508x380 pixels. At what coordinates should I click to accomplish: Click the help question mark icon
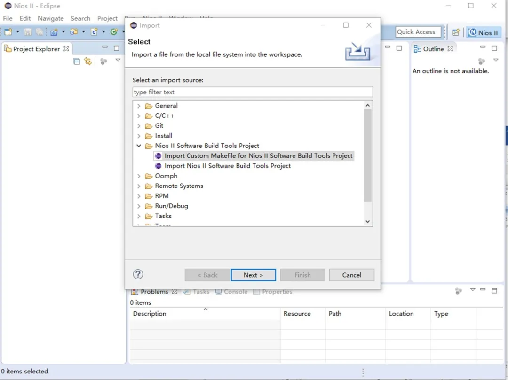(x=138, y=275)
